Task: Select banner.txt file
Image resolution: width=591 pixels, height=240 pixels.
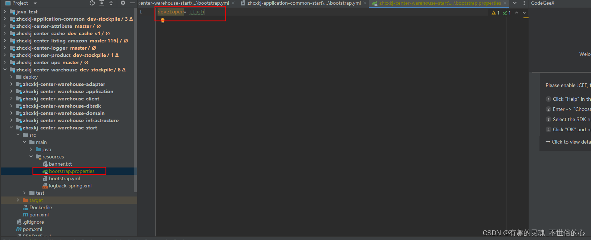Action: pos(60,164)
